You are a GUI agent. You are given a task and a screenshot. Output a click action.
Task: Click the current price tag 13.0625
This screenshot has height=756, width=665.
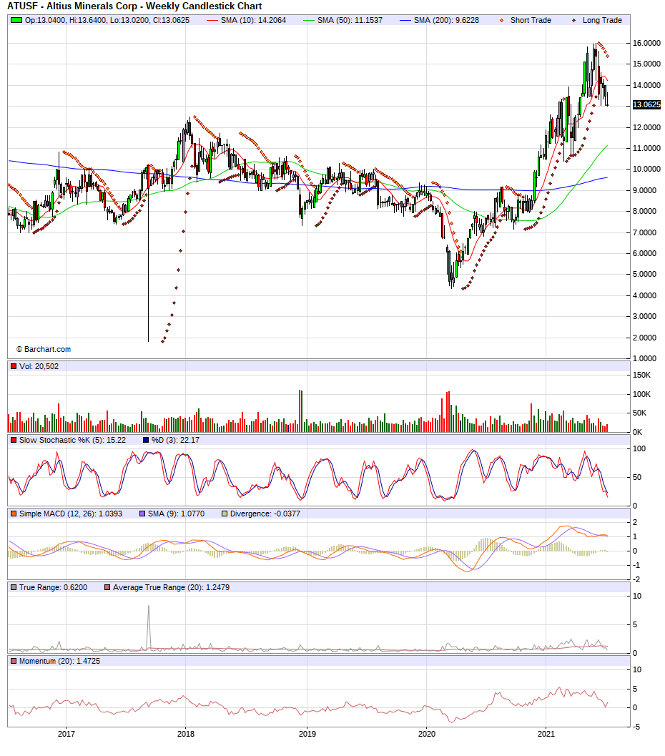click(x=646, y=104)
